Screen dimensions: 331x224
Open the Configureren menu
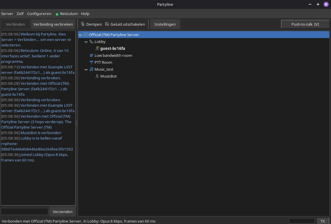click(39, 14)
